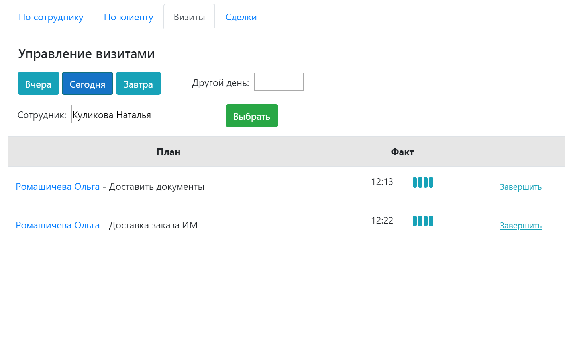Screen dimensions: 573x341
Task: Focus the Другой день date field
Action: coord(279,82)
